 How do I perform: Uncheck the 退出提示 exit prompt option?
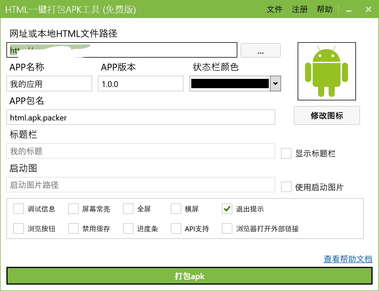tap(227, 209)
